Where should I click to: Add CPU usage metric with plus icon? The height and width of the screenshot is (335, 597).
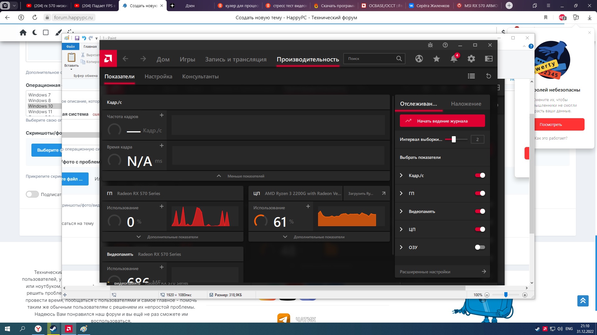click(308, 206)
